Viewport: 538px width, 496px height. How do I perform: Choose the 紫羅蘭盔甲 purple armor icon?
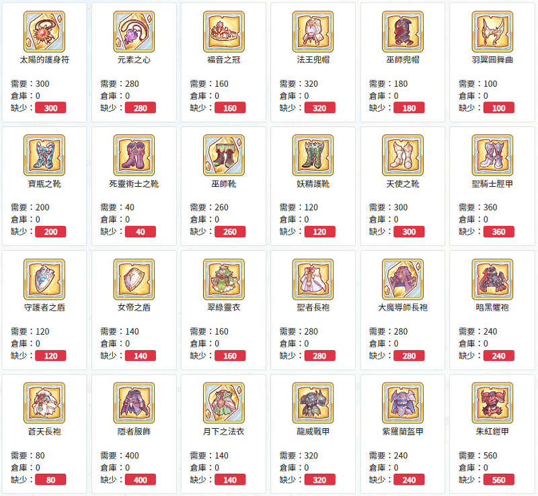click(x=403, y=403)
